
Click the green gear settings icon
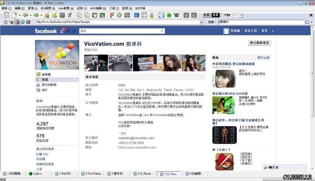coord(119,15)
